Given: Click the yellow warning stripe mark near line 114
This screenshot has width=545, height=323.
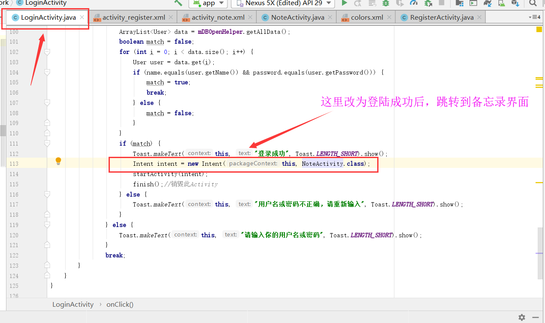Looking at the screenshot, I should pyautogui.click(x=539, y=183).
